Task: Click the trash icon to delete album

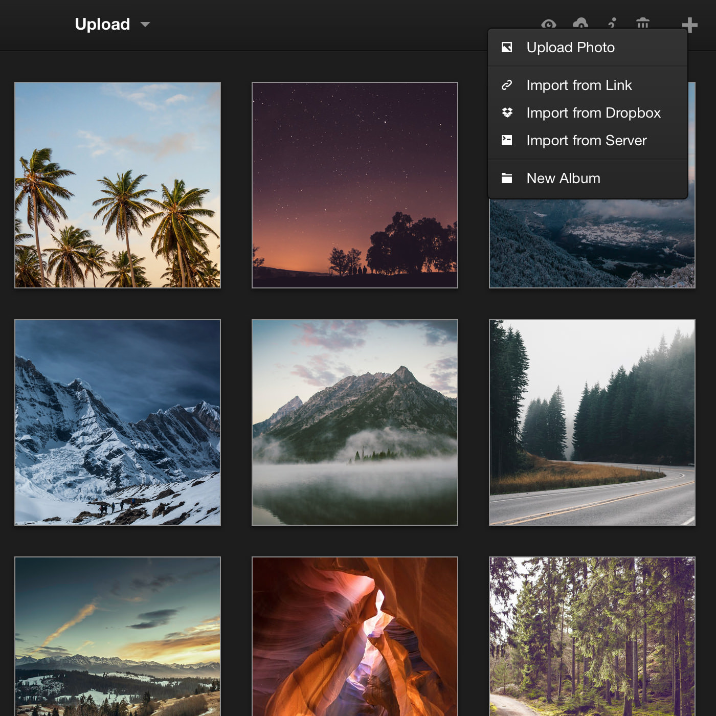Action: [x=643, y=24]
